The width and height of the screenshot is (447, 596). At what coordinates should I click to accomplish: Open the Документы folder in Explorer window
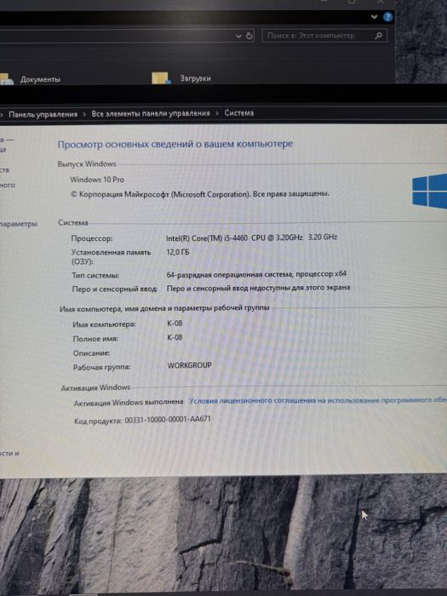coord(30,79)
